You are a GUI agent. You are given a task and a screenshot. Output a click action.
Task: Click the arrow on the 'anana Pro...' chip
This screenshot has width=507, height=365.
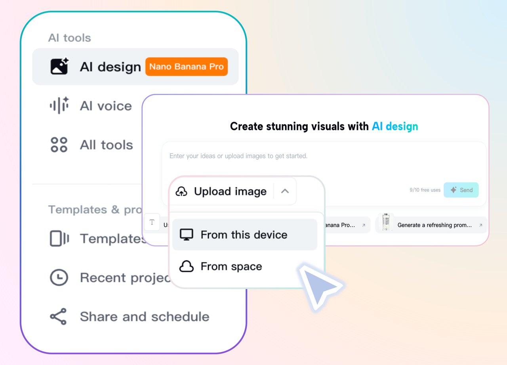364,225
